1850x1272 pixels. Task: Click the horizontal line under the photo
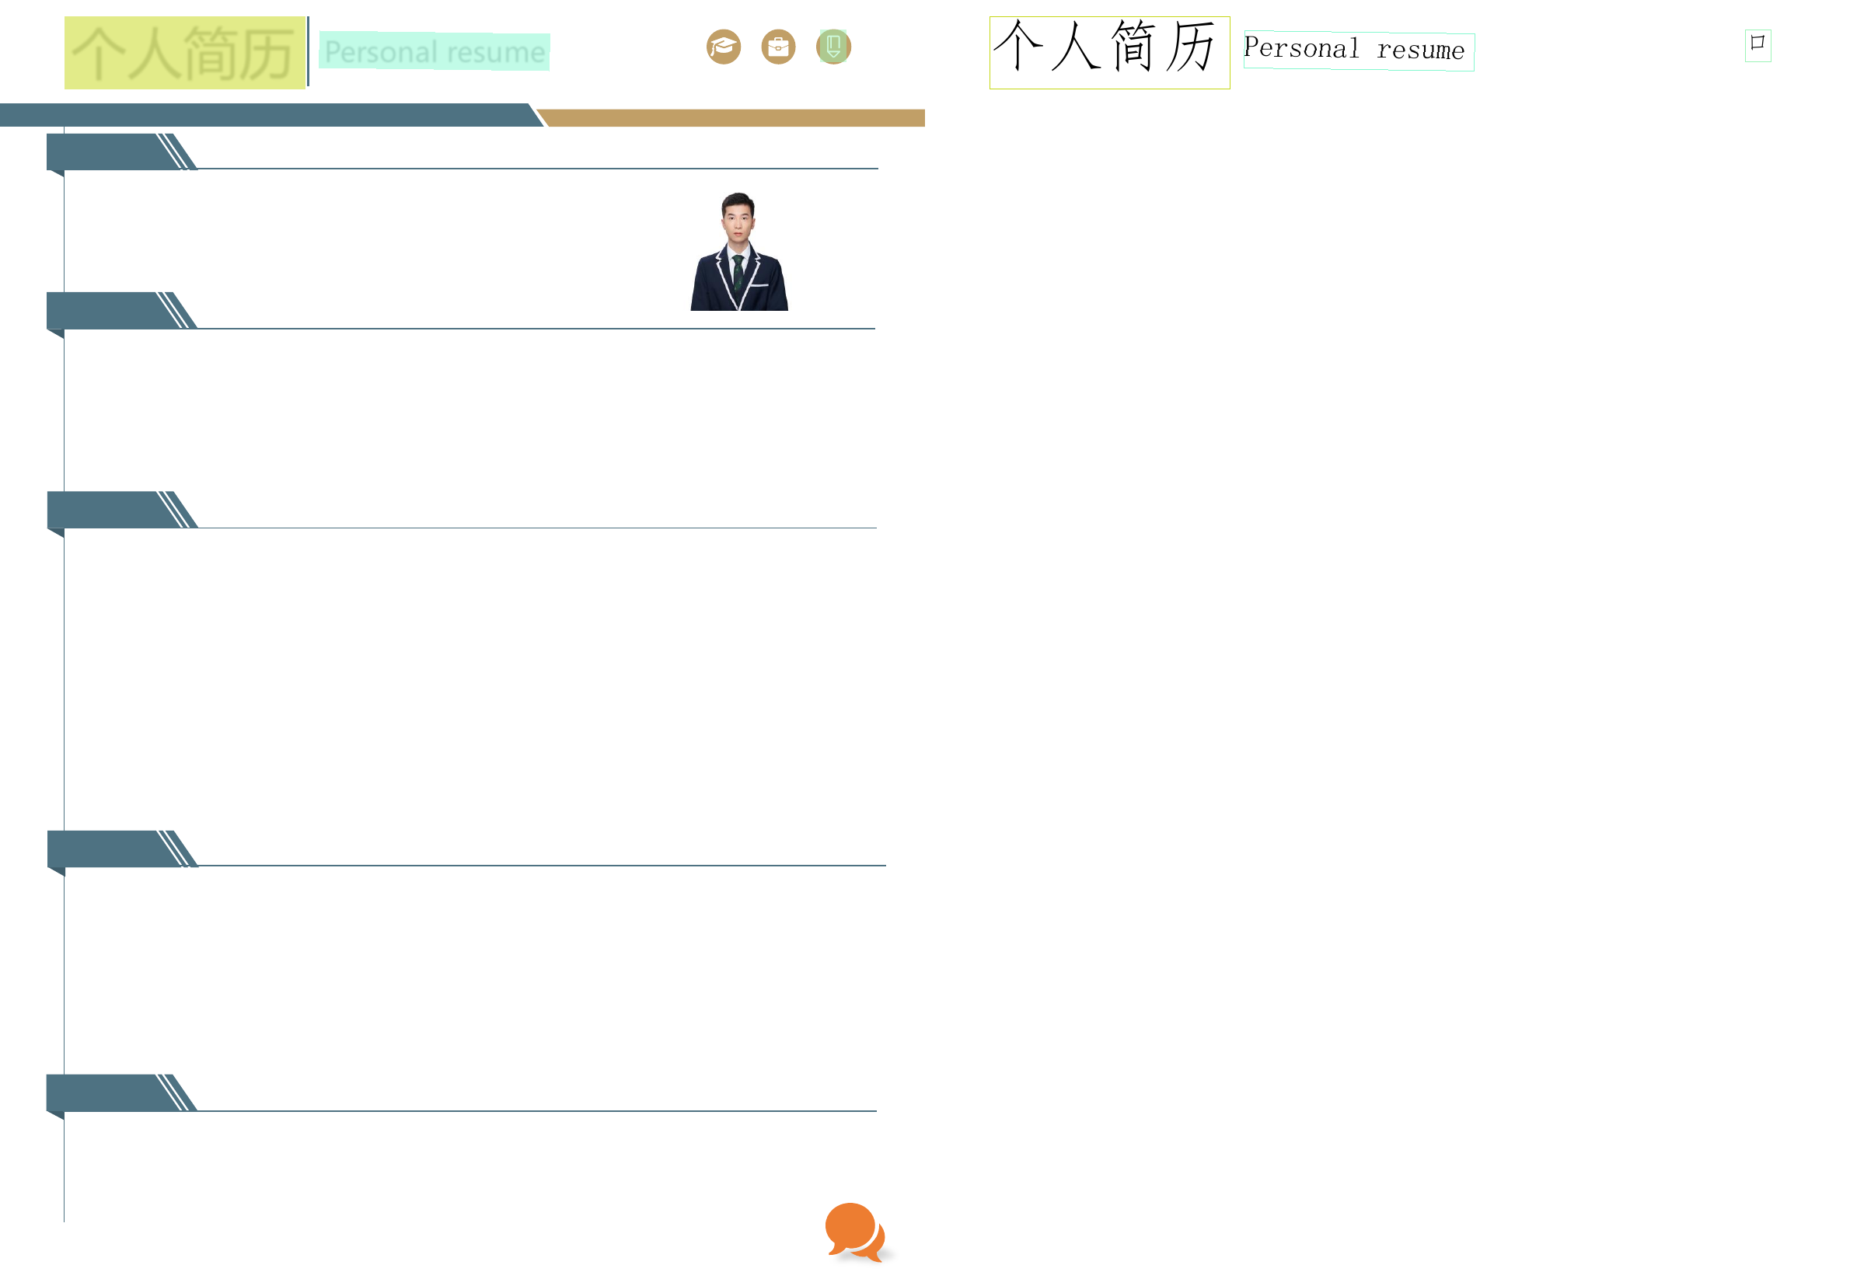point(534,329)
